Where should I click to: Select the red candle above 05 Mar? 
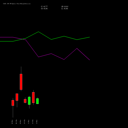13,103
